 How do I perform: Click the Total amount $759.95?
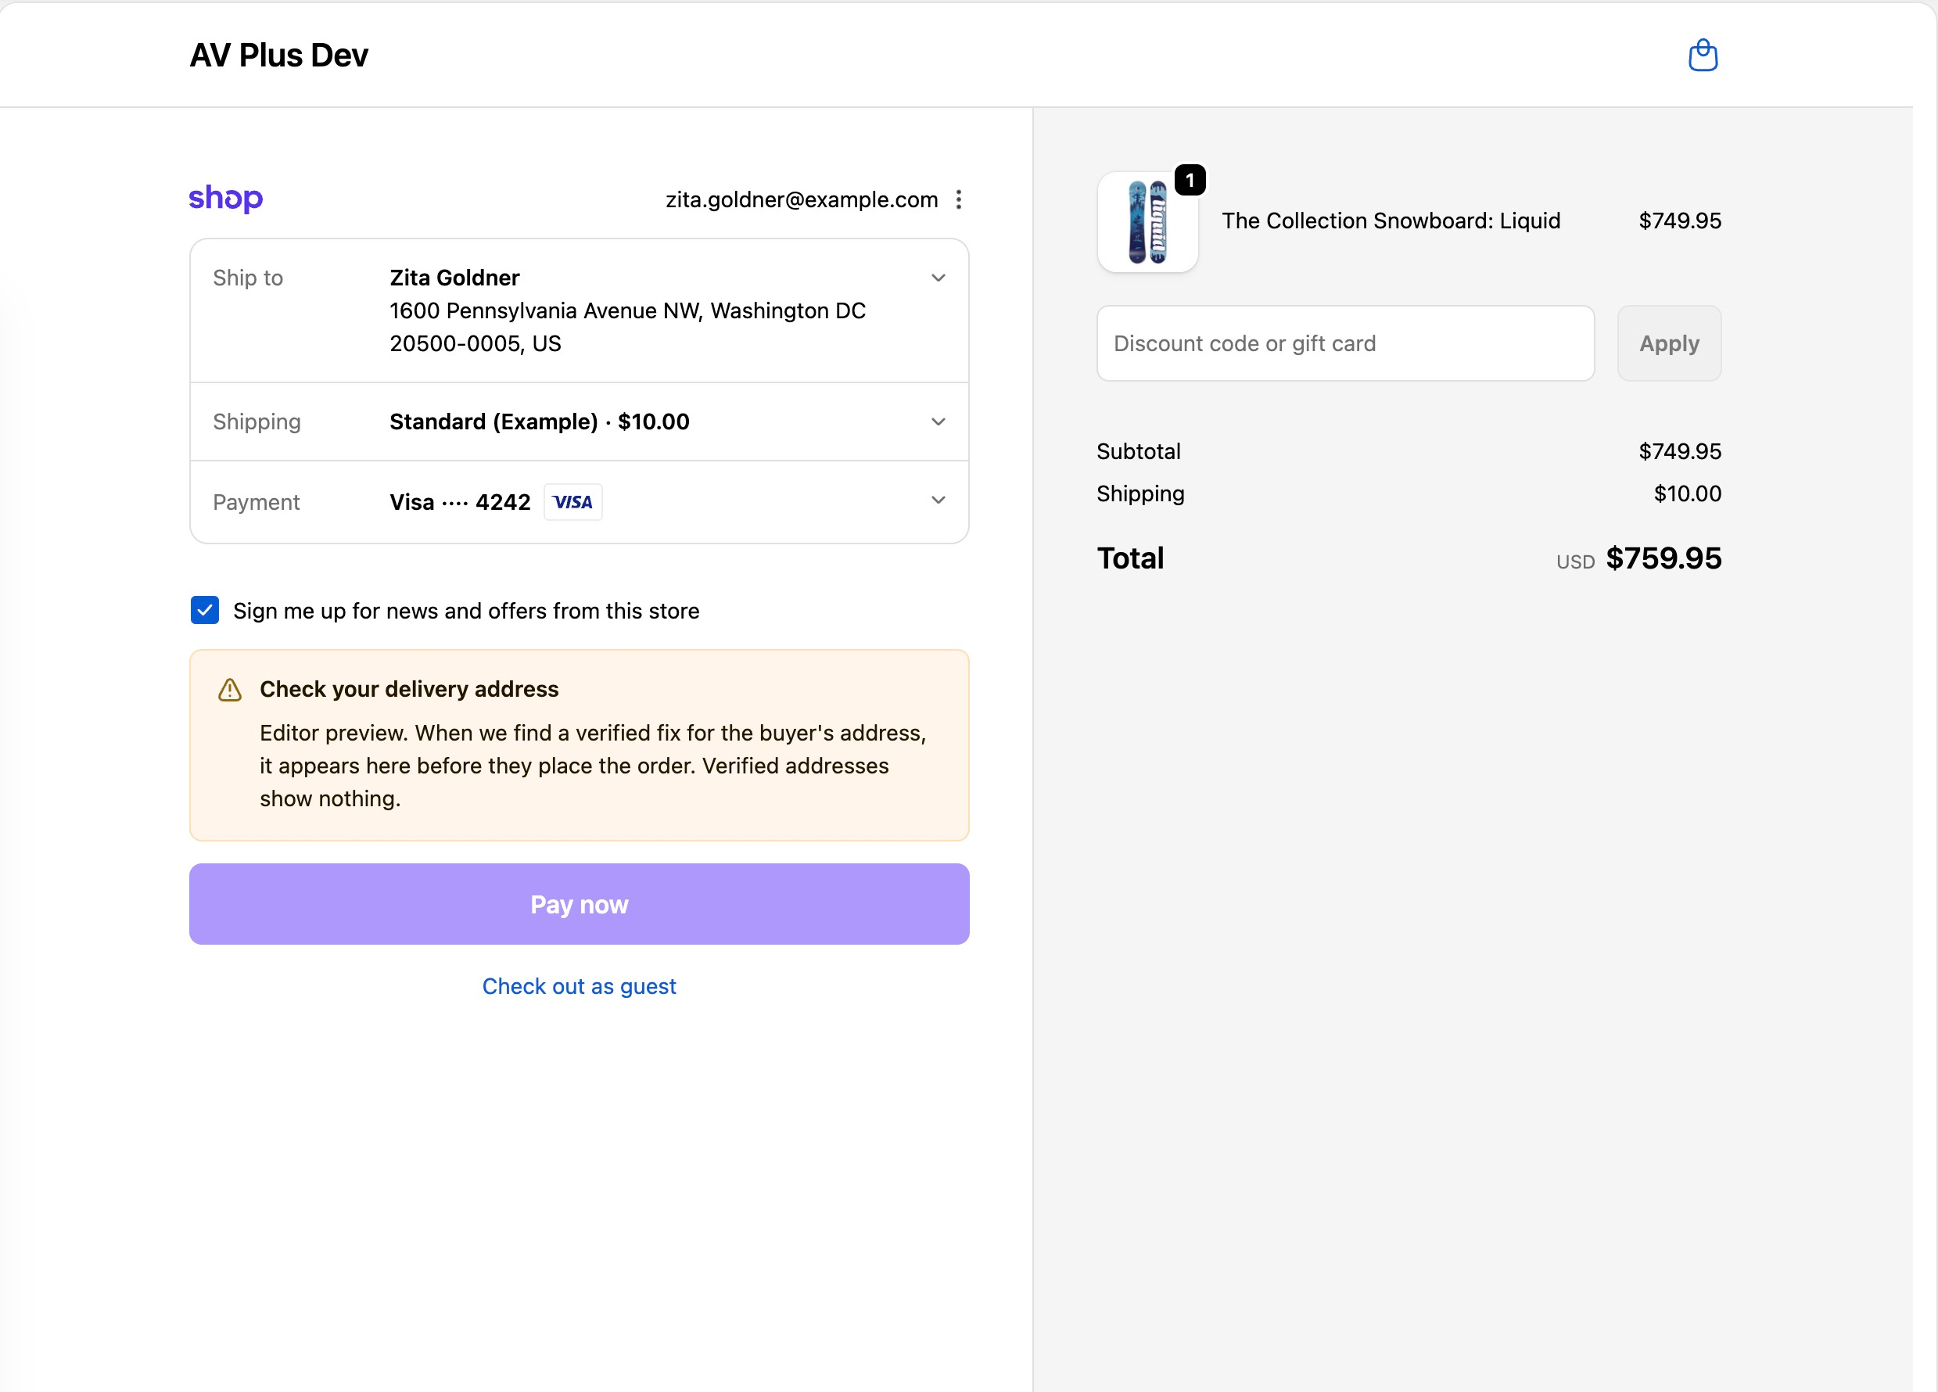pos(1663,558)
